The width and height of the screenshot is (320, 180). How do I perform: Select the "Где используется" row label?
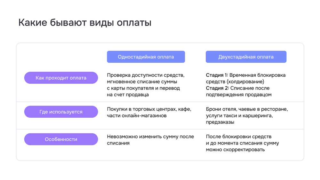61,112
